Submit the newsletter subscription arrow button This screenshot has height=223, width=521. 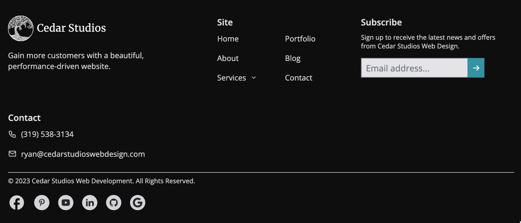[x=476, y=68]
